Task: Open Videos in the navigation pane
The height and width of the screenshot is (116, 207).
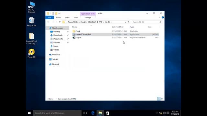Action: (x=56, y=50)
